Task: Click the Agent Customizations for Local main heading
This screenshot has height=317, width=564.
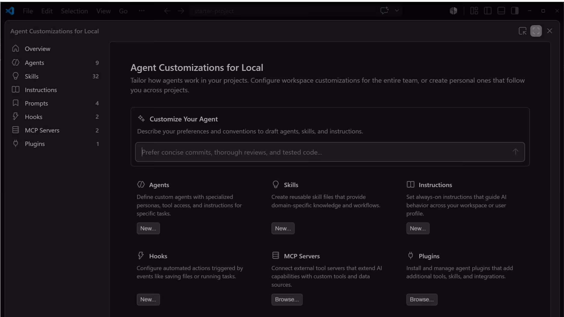Action: coord(197,67)
